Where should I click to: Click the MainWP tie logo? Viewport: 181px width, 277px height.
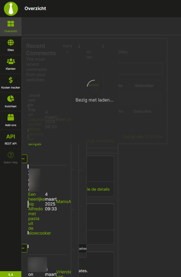click(x=11, y=9)
